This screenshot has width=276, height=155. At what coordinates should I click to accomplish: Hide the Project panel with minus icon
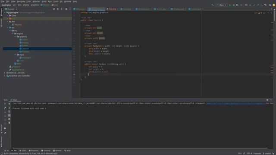[x=70, y=9]
